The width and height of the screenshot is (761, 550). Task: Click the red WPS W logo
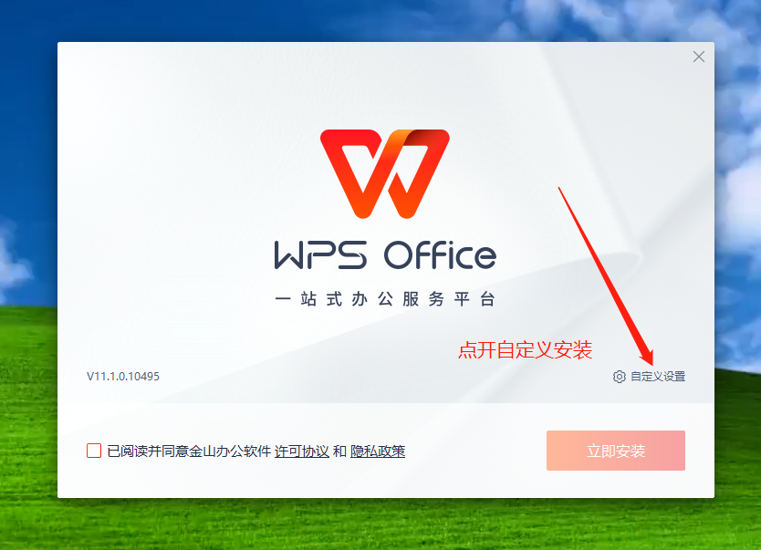[x=384, y=173]
